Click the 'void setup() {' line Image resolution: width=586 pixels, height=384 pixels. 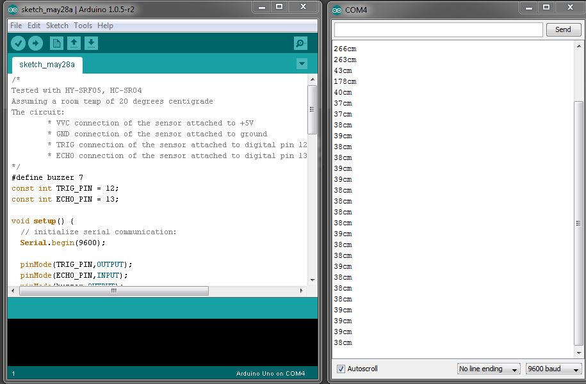click(43, 221)
